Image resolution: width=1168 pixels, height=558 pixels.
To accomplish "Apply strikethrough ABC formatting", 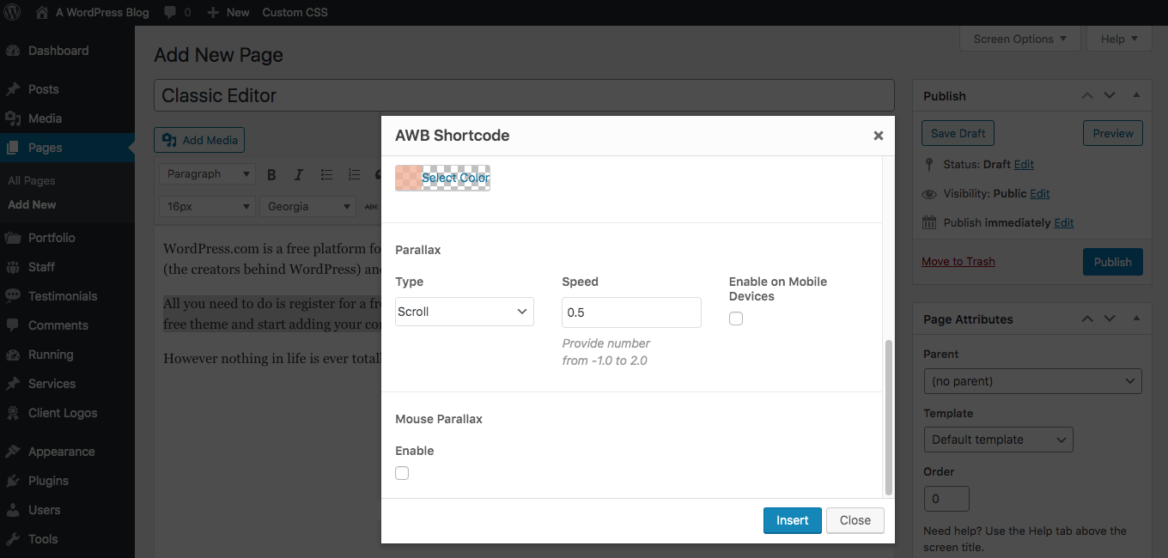I will (x=371, y=207).
